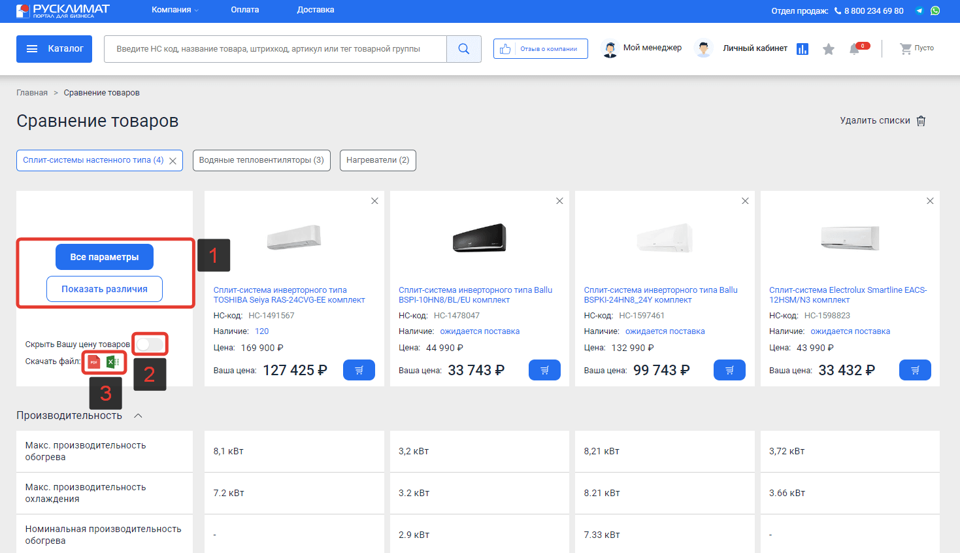Click code 'НС-1478047'
Viewport: 960px width, 553px height.
pos(457,316)
